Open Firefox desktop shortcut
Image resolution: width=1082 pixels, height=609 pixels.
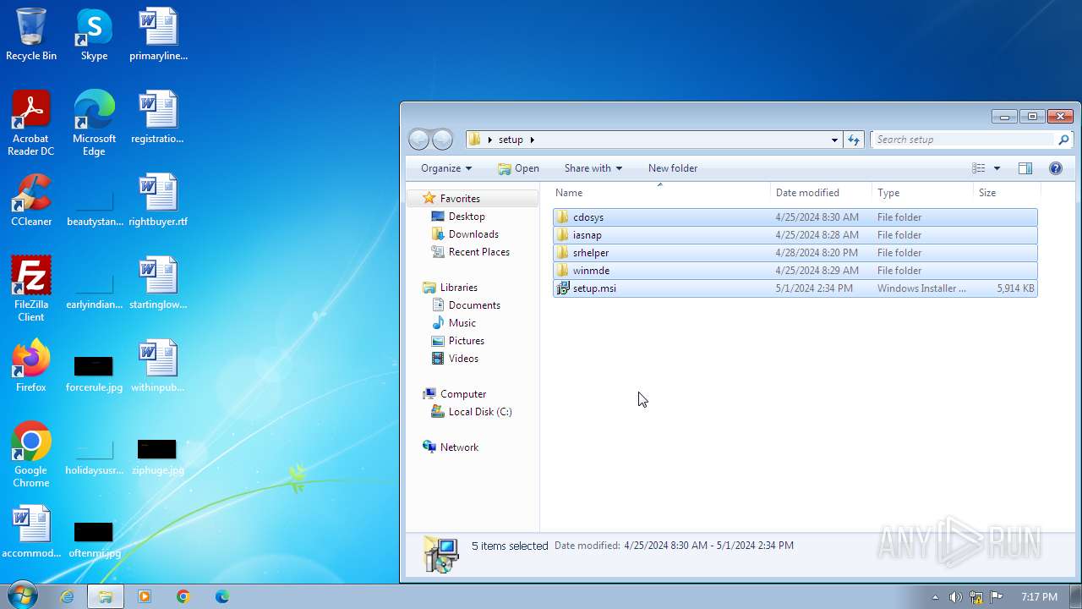31,366
